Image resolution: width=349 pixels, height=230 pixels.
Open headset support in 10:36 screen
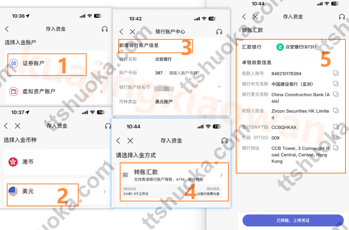(105, 29)
